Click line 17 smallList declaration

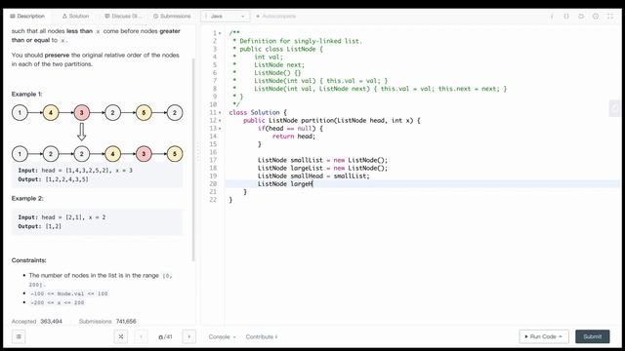pos(322,160)
